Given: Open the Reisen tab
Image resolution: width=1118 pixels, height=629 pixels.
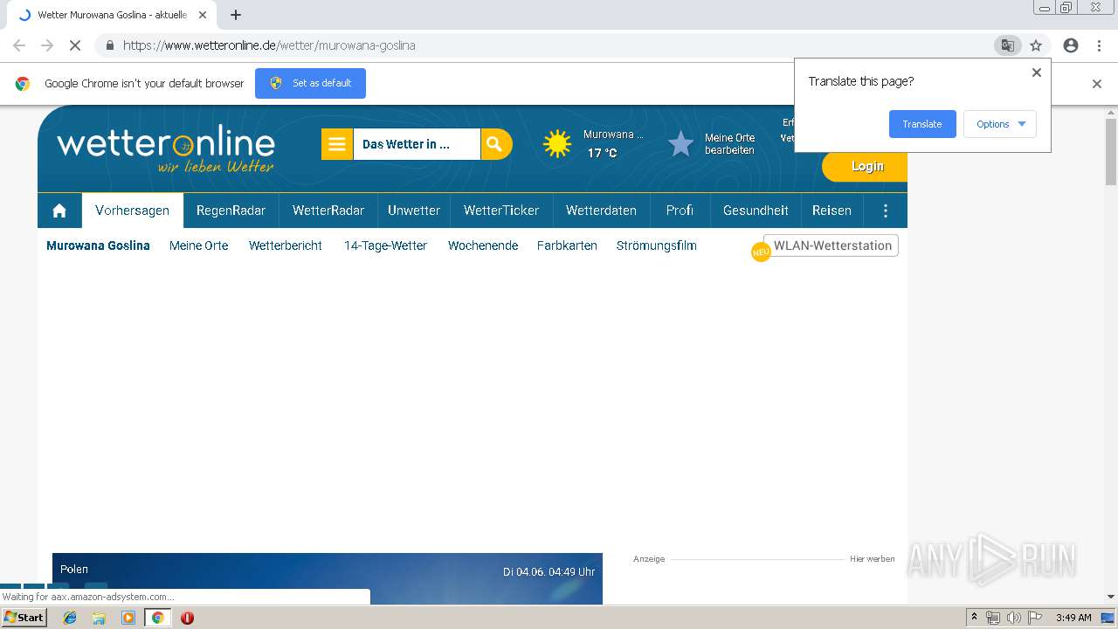Looking at the screenshot, I should click(832, 211).
